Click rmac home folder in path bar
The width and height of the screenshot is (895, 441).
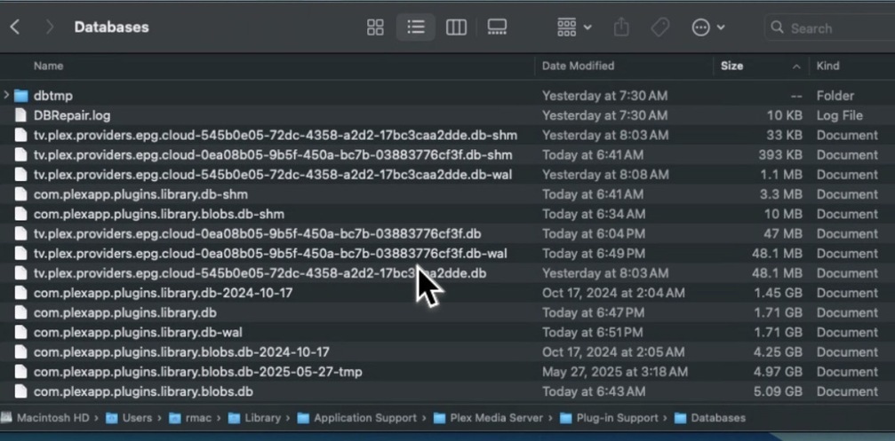point(190,418)
